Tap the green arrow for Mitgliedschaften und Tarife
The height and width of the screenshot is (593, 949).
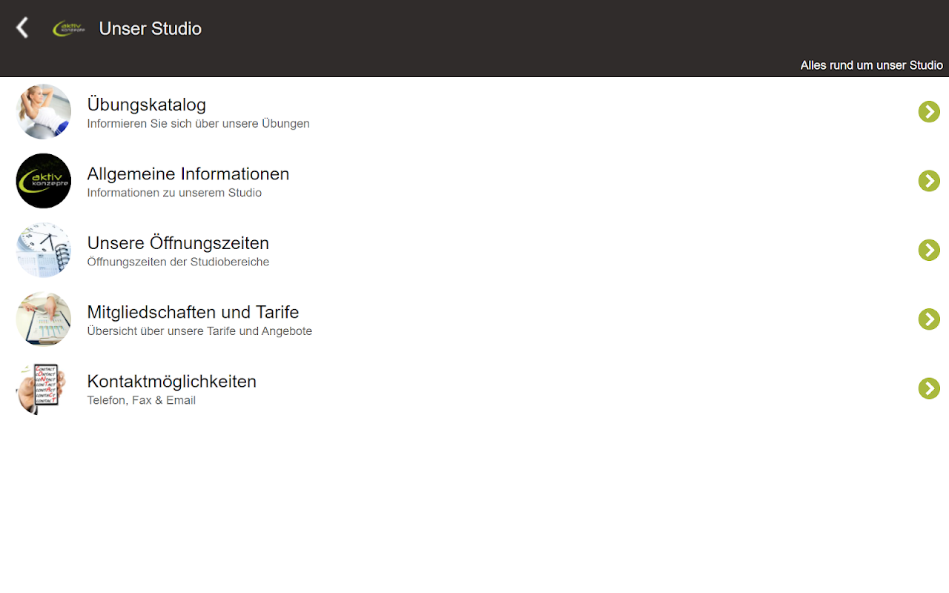point(929,319)
